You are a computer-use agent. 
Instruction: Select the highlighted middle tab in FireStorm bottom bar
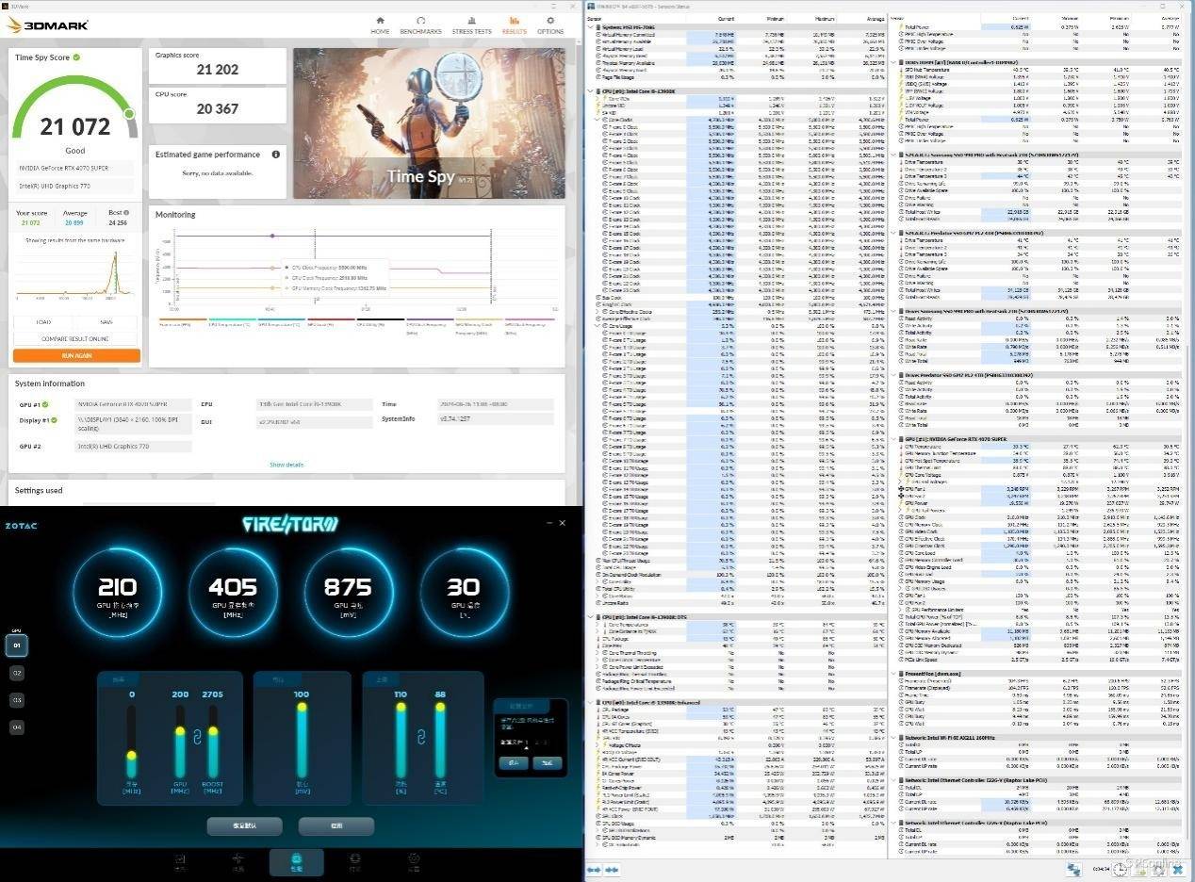(x=296, y=861)
